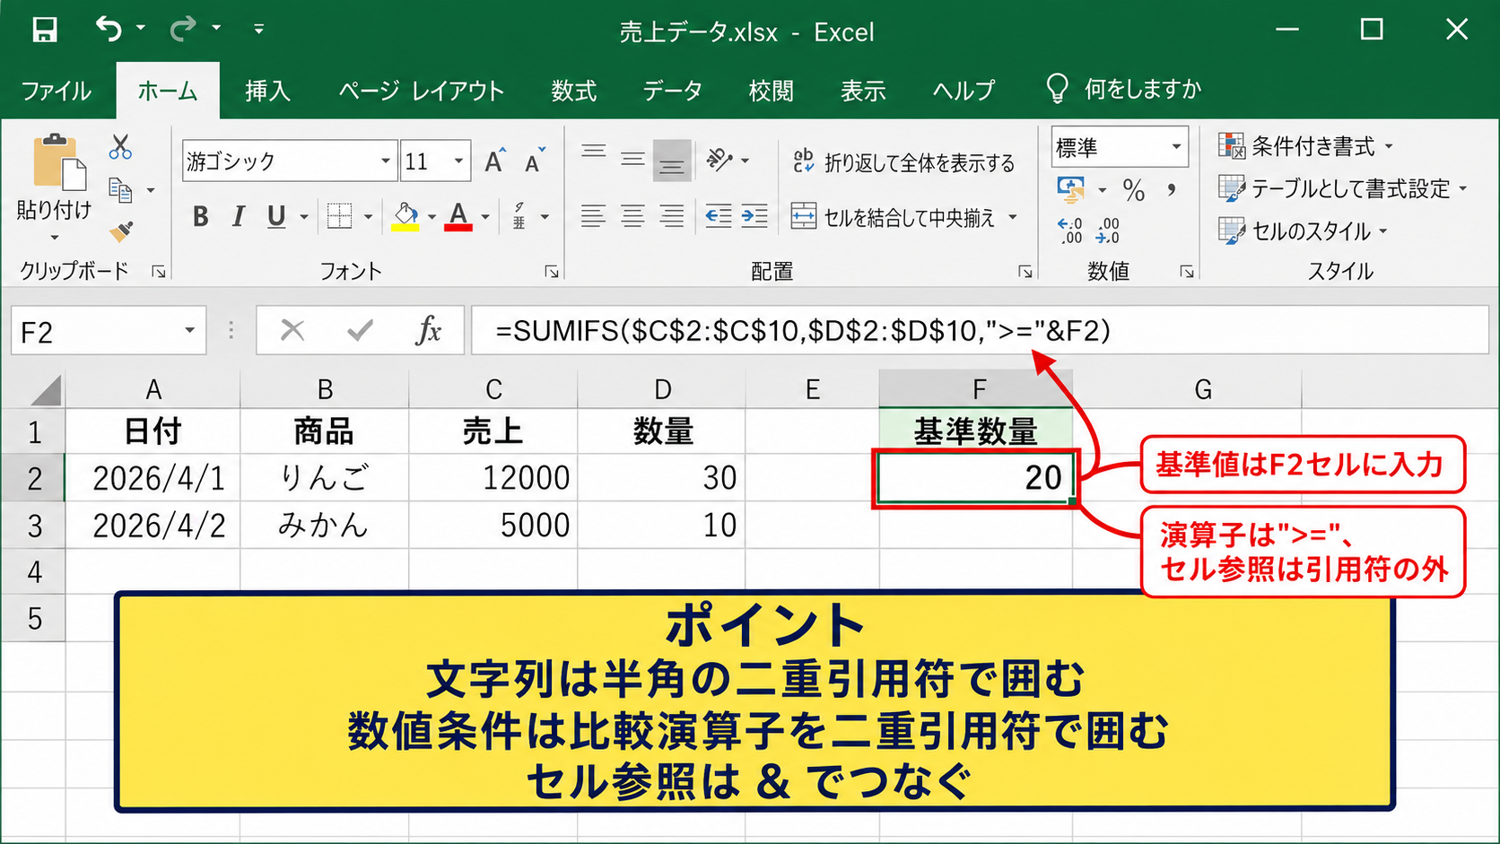Click the Percent Style icon

coord(1134,190)
